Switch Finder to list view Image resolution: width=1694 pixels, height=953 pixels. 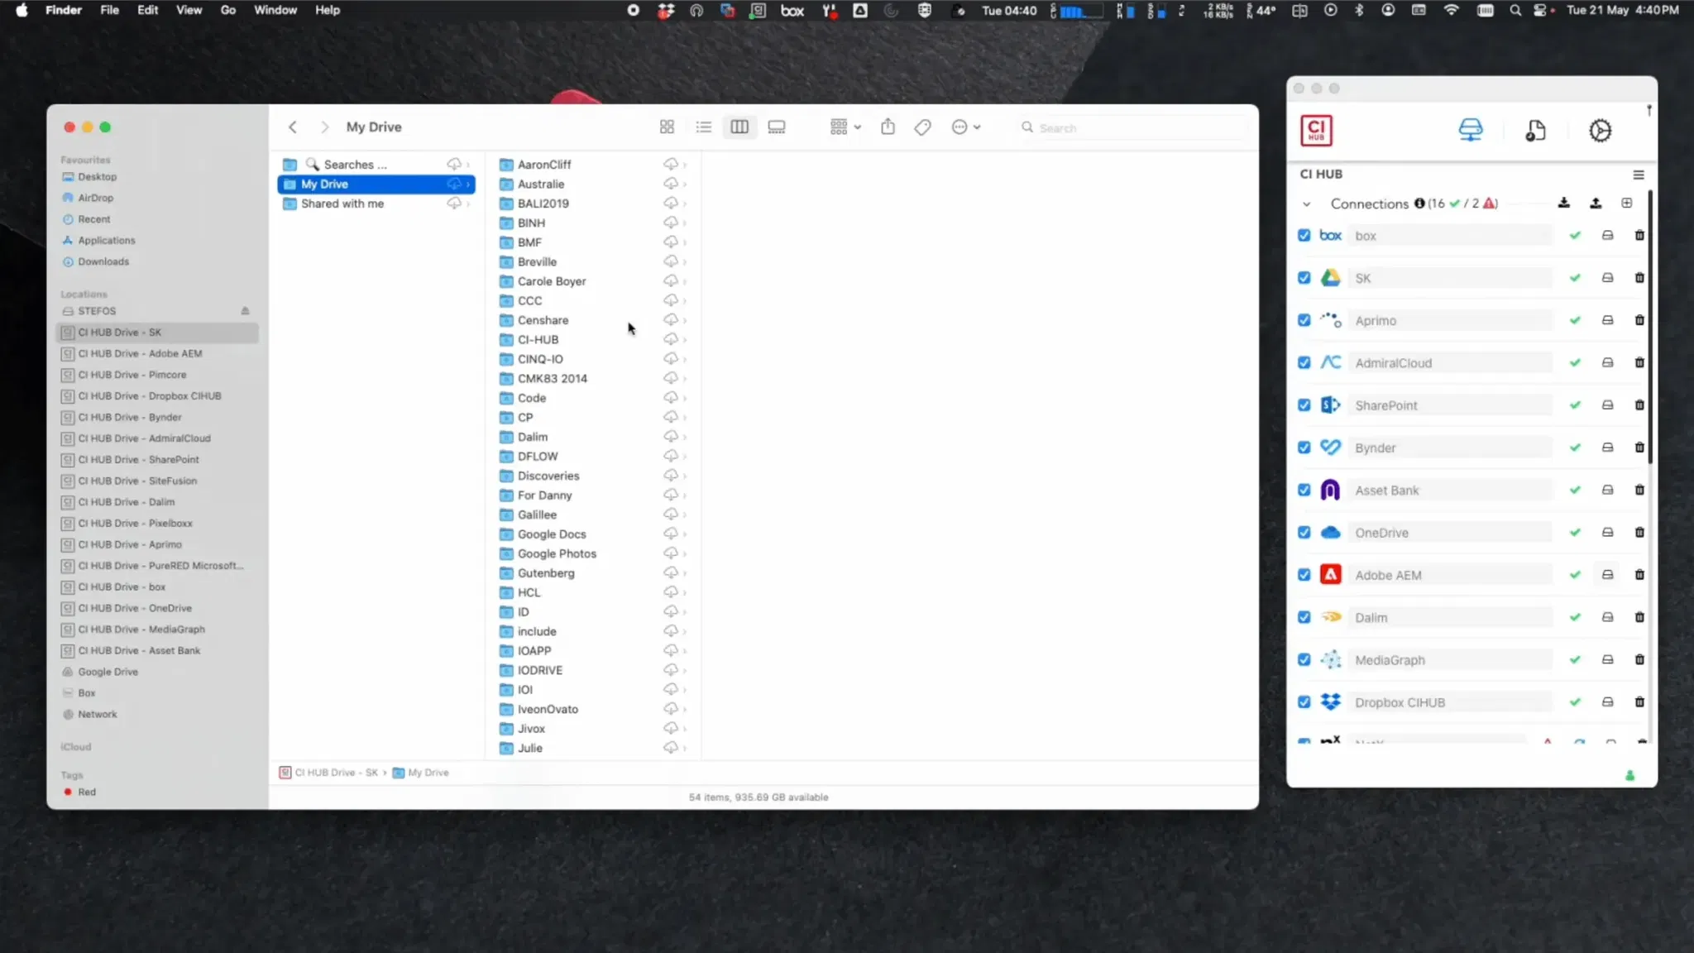[x=703, y=127]
